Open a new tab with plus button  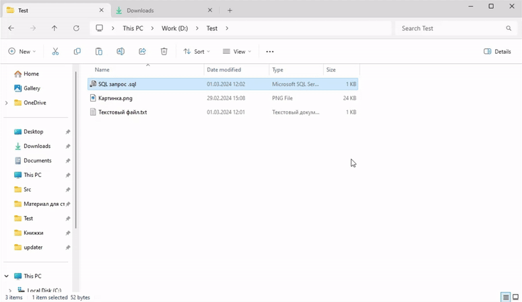[230, 11]
